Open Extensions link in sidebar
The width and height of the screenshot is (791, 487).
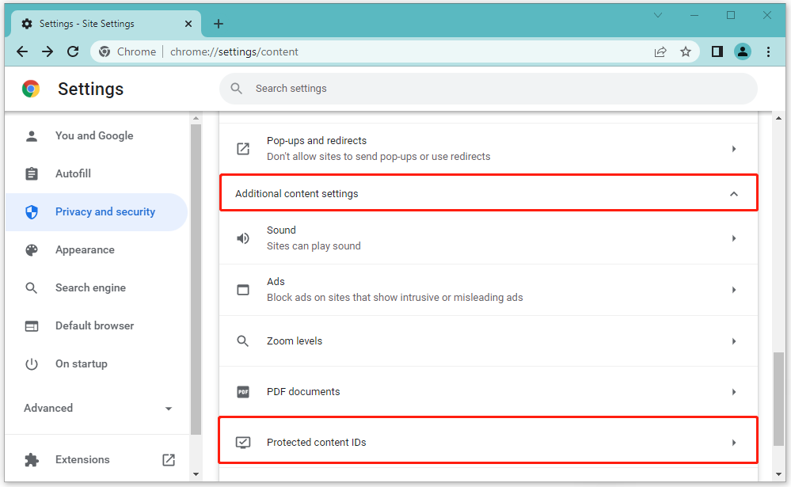point(82,460)
